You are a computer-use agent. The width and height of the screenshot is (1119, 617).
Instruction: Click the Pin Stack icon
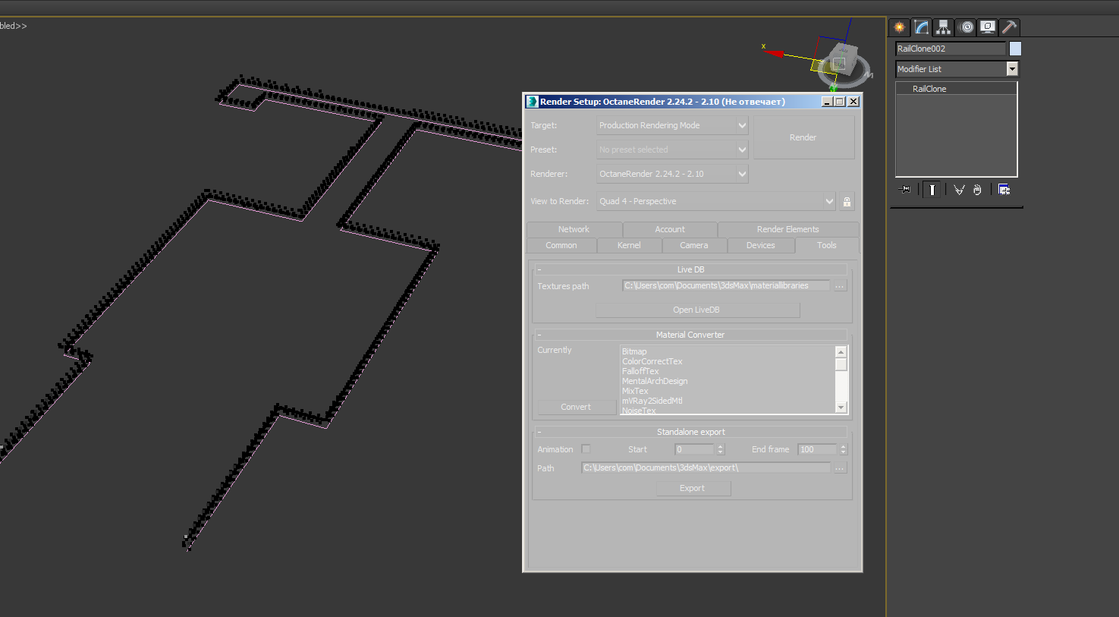coord(905,190)
